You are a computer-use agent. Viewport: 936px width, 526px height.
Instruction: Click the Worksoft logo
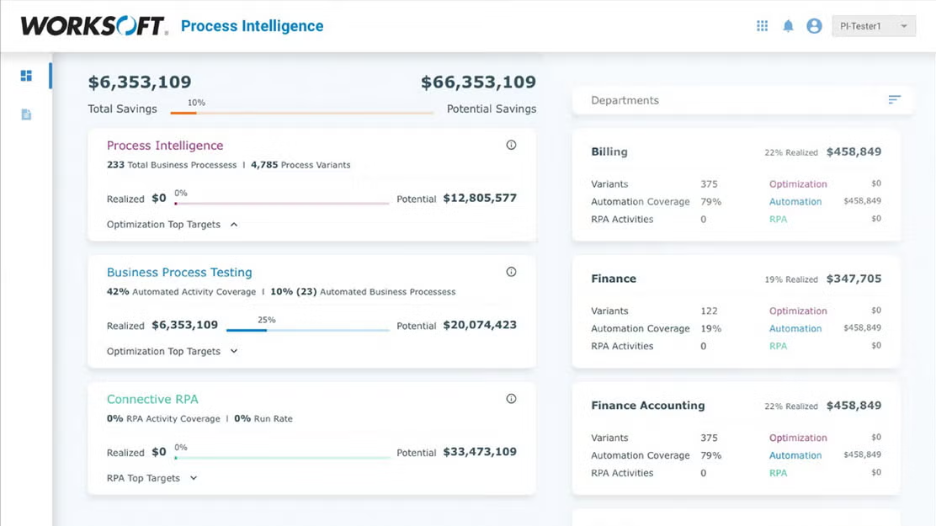[93, 25]
